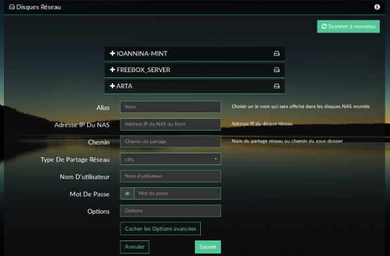Screen dimensions: 390x256
Task: Click the Type De Partage Réseau label
Action: pos(75,160)
